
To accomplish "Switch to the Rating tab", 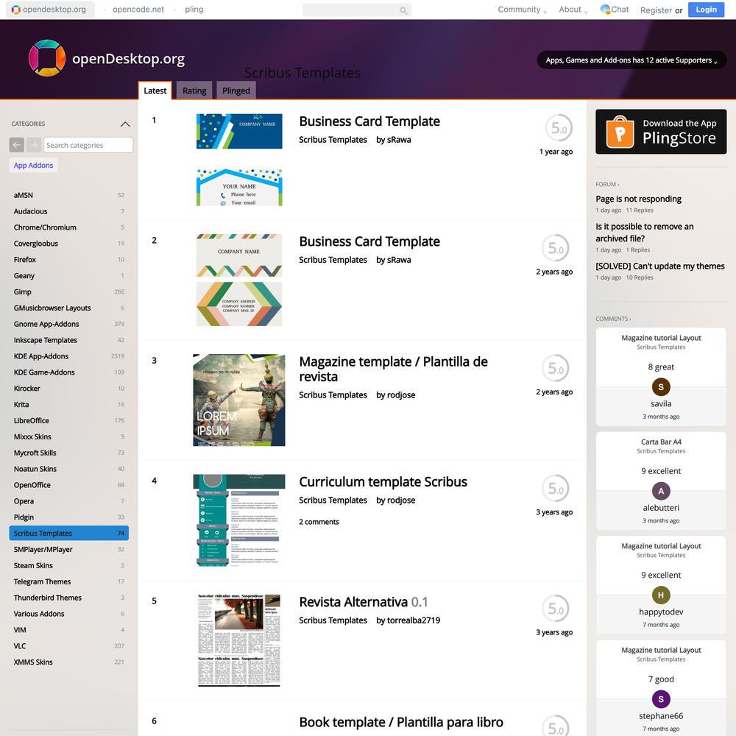I will (x=194, y=91).
